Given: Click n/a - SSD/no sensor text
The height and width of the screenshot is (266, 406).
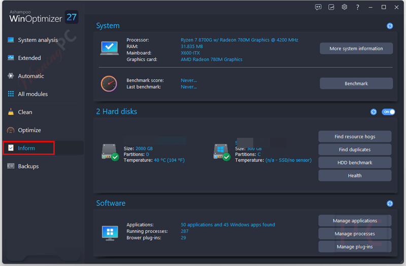Looking at the screenshot, I should tap(288, 160).
